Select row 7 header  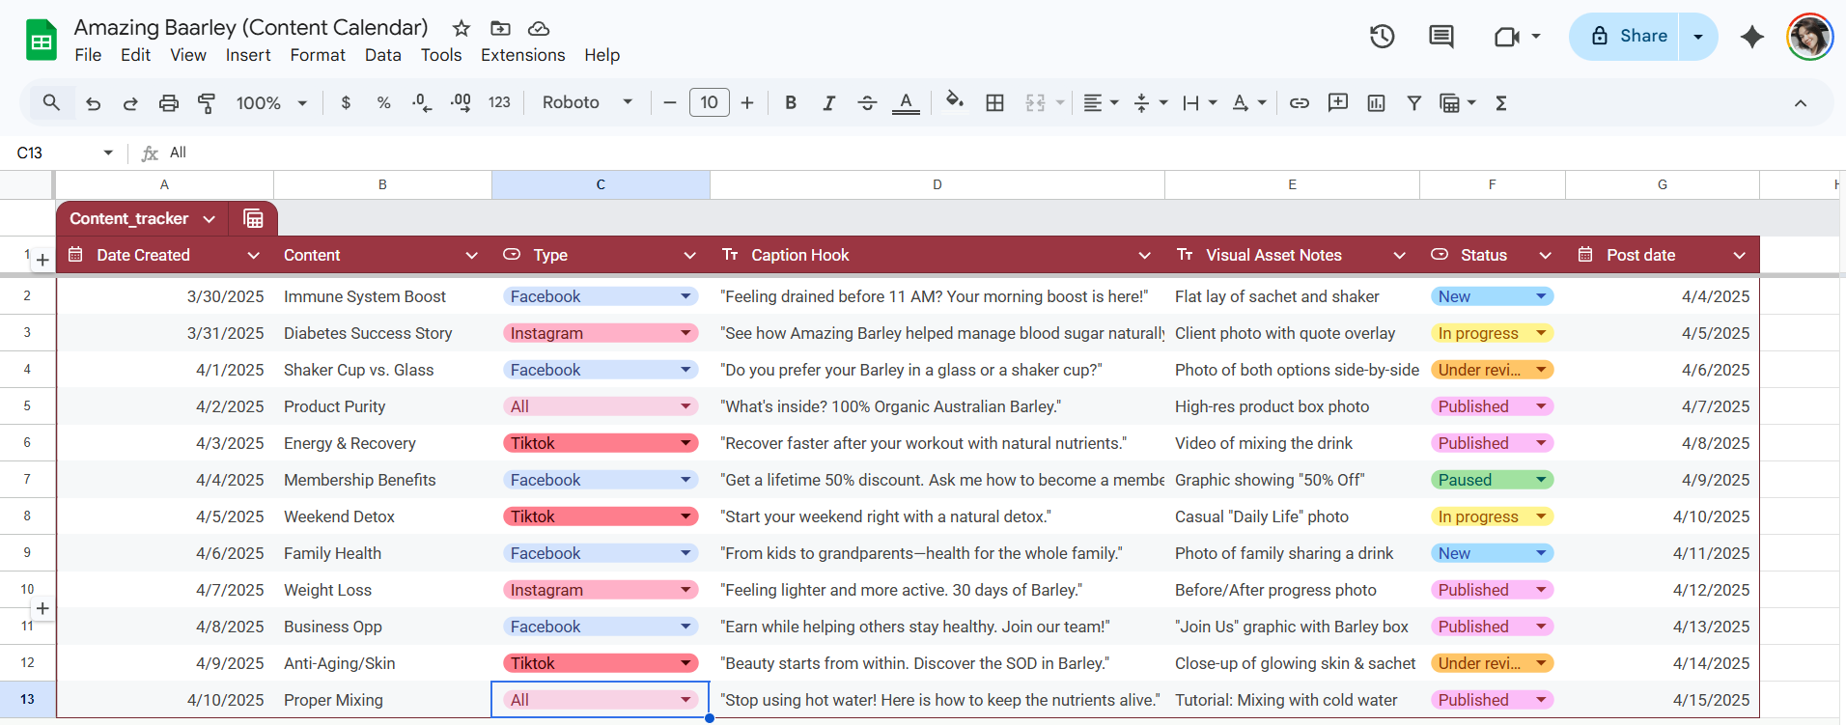(27, 480)
